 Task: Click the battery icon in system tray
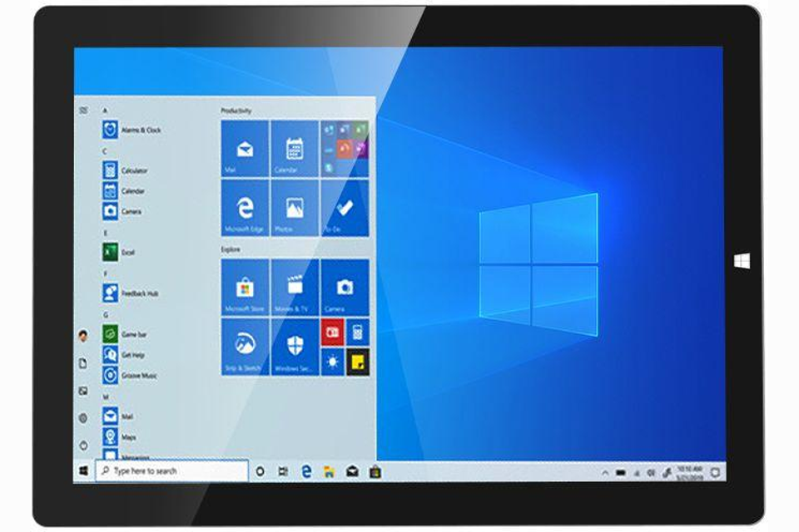click(x=620, y=473)
